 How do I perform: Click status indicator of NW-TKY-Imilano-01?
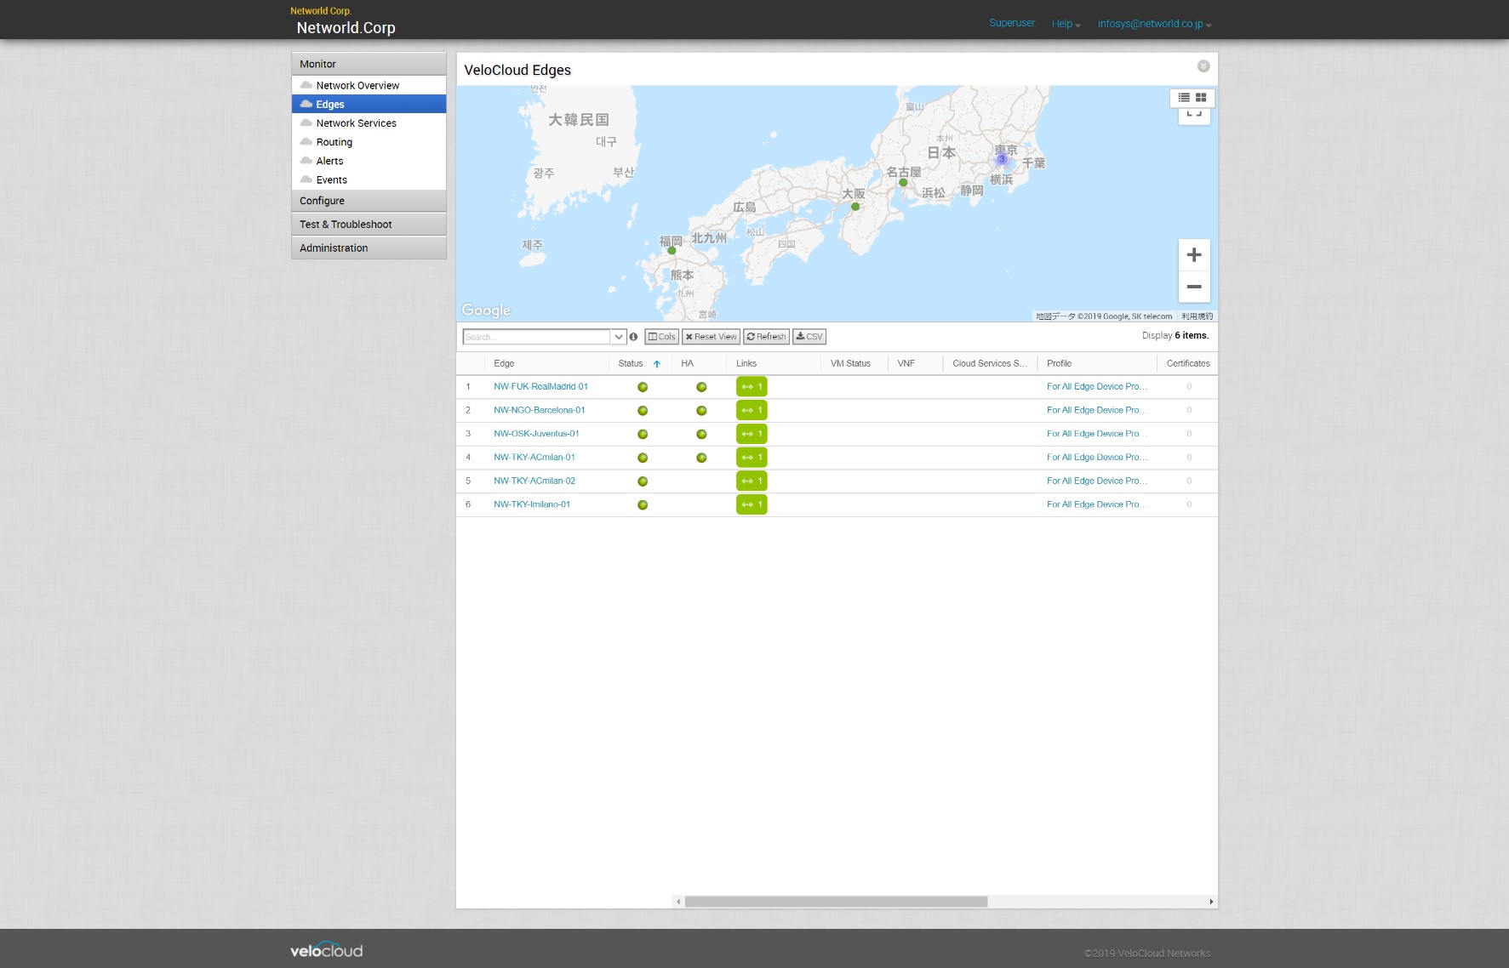tap(643, 505)
